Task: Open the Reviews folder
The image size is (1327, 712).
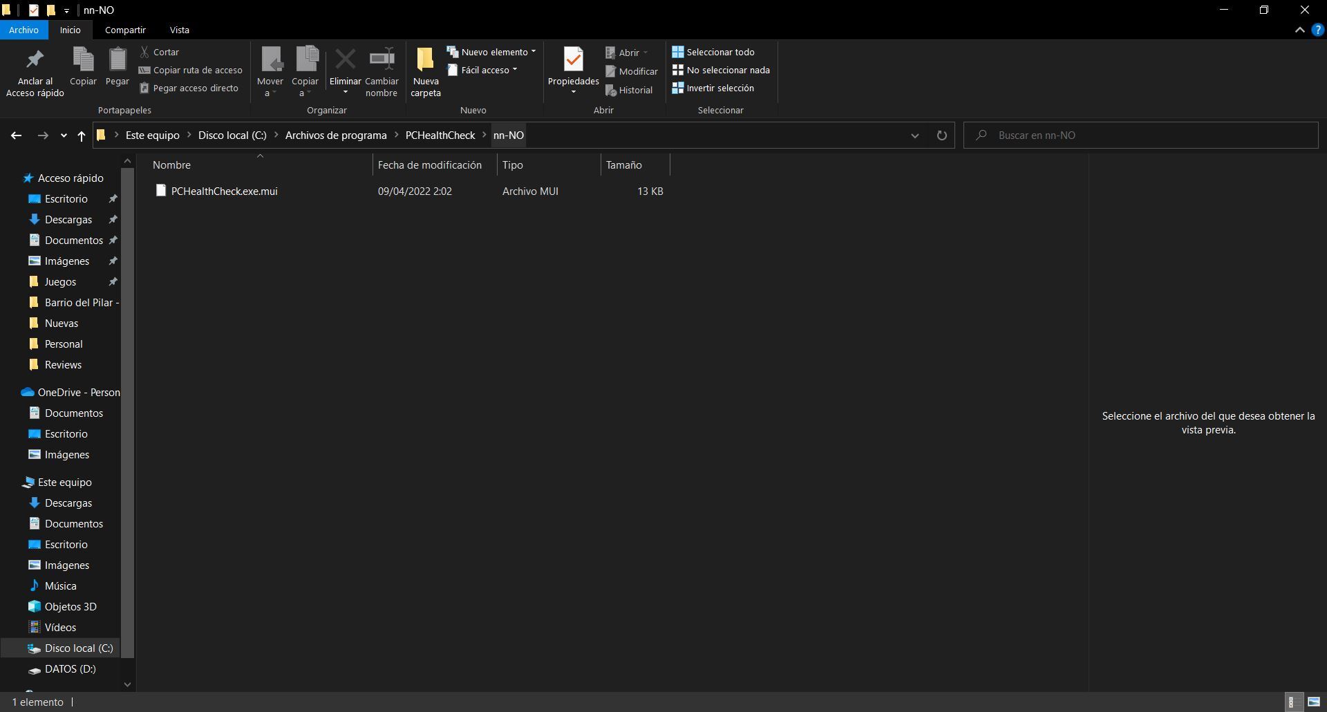Action: tap(63, 365)
